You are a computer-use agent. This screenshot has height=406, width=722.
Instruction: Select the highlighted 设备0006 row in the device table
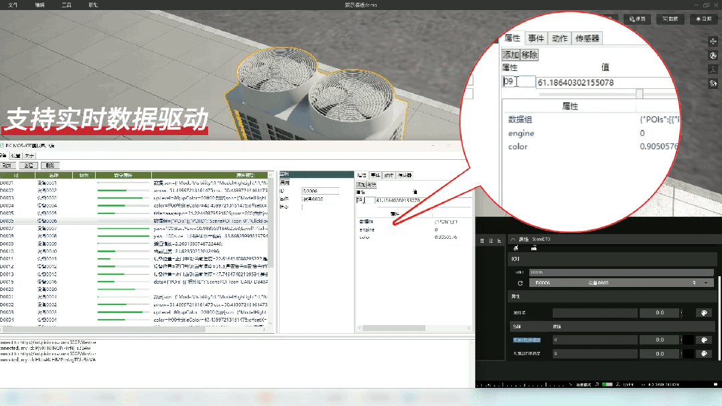pos(134,221)
